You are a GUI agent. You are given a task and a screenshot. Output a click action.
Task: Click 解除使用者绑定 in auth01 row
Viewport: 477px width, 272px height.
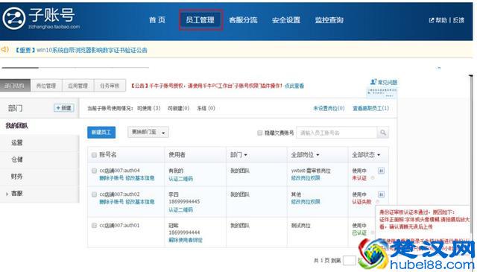point(186,240)
